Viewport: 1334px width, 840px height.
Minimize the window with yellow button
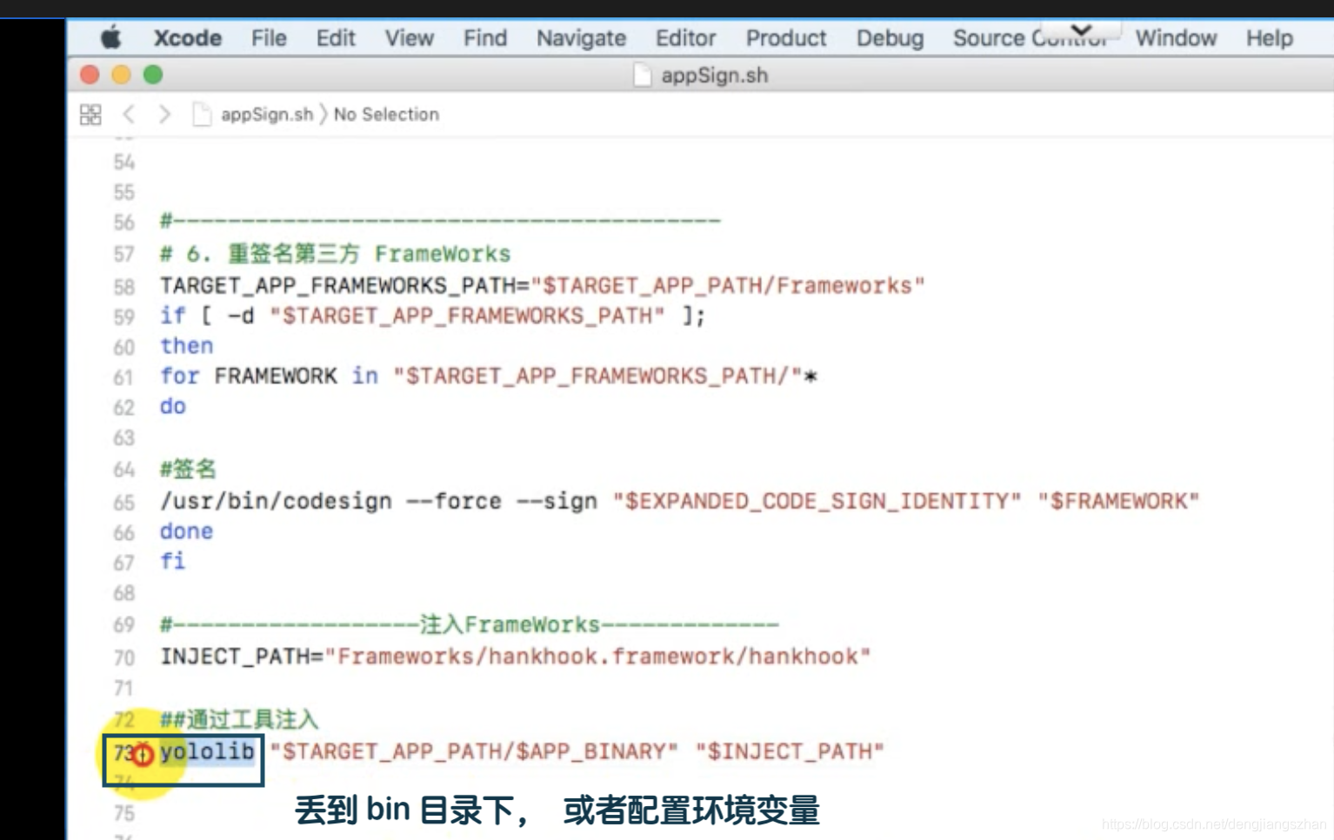click(121, 75)
